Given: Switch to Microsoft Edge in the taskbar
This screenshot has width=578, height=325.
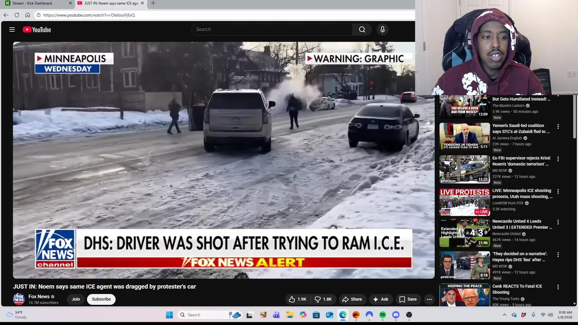Looking at the screenshot, I should pyautogui.click(x=343, y=315).
